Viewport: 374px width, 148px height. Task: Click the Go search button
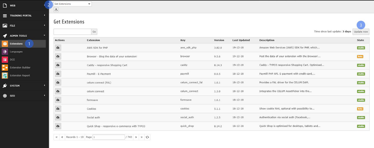coord(94,32)
